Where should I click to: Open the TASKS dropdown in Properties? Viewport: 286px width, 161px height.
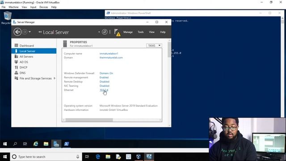[x=154, y=45]
